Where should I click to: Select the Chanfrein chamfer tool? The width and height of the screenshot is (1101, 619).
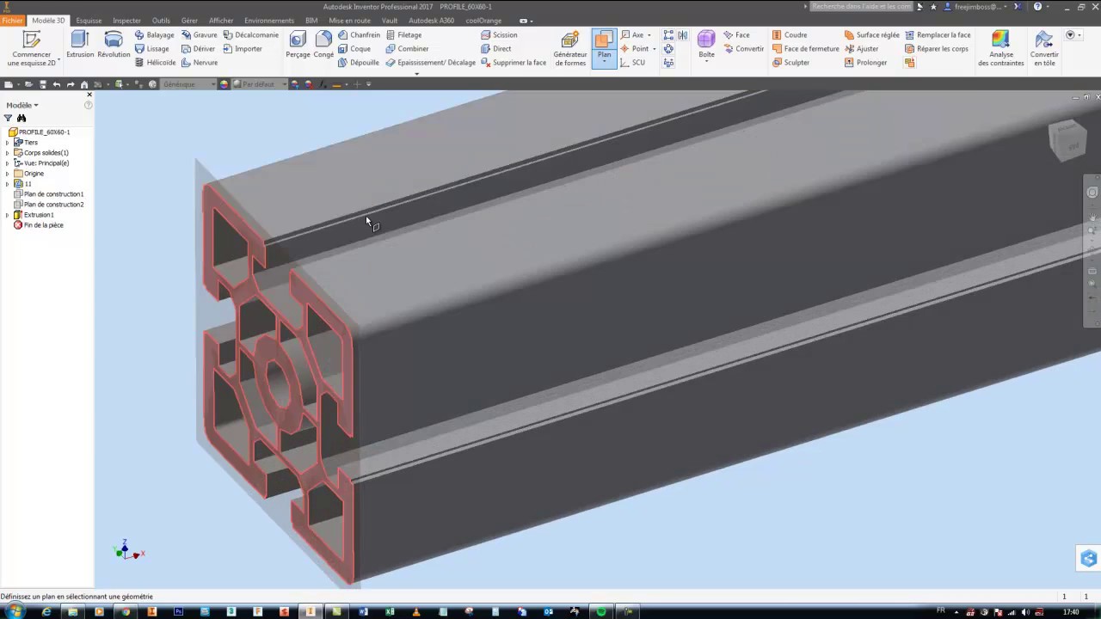360,35
